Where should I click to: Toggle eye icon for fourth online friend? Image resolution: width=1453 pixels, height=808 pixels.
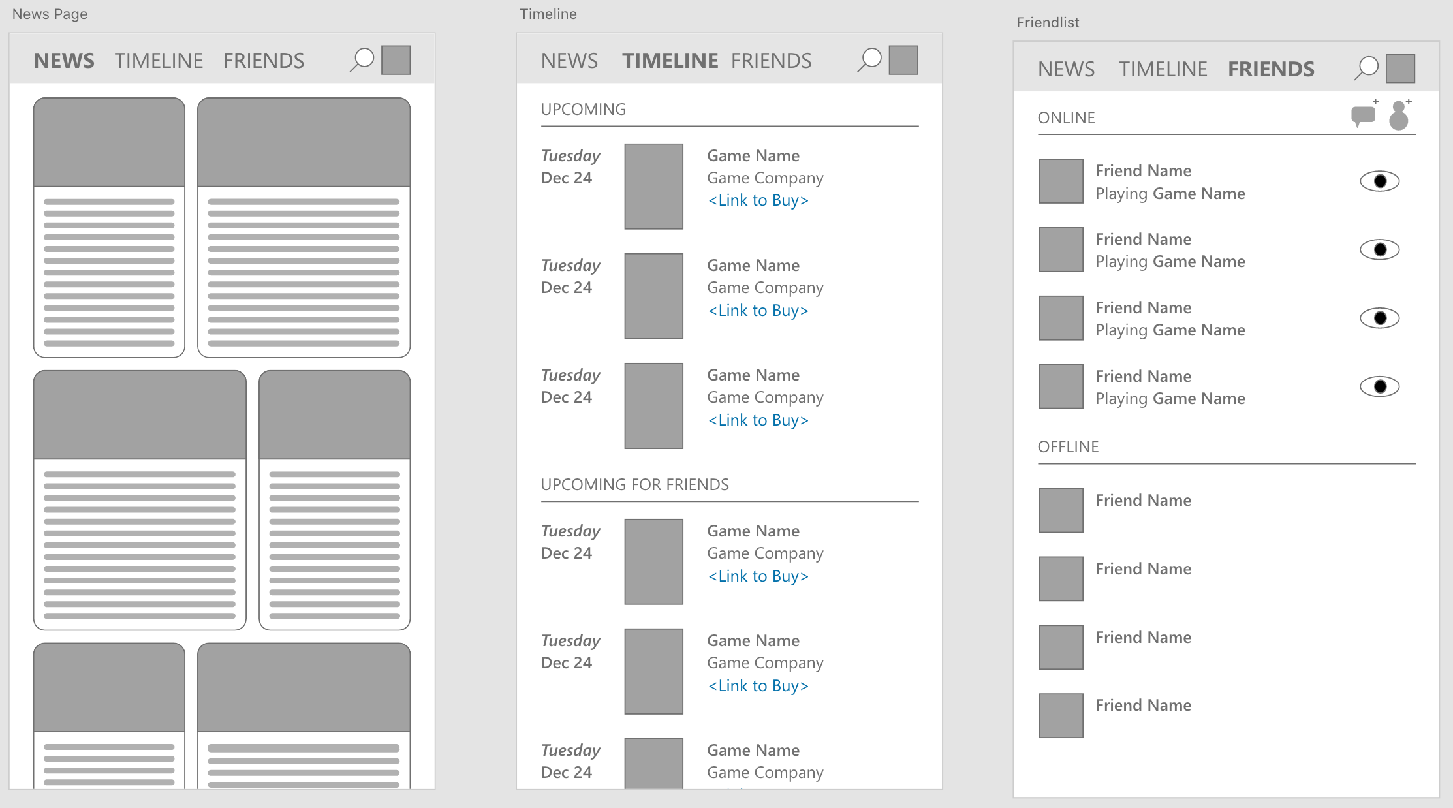1379,387
